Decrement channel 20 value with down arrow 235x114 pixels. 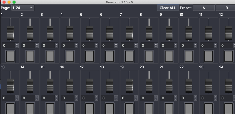pyautogui.click(x=156, y=99)
